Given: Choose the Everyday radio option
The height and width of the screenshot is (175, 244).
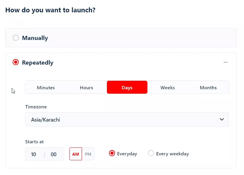Looking at the screenshot, I should tap(112, 153).
